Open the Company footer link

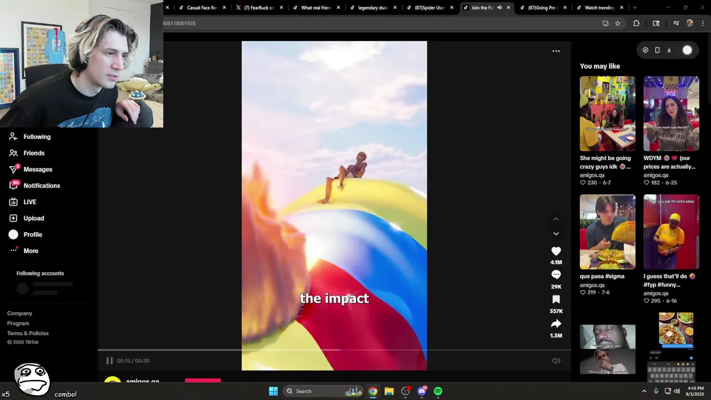point(19,313)
